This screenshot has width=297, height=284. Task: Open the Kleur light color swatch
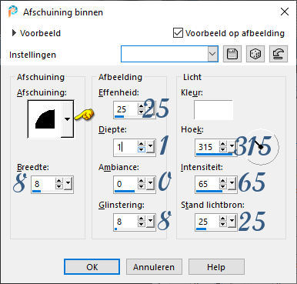point(213,110)
